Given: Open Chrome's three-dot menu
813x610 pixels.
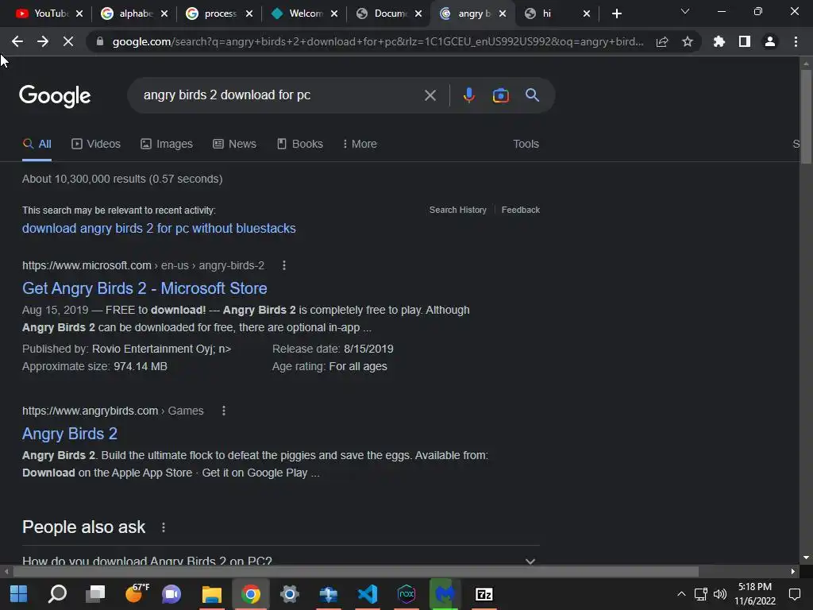Looking at the screenshot, I should tap(796, 41).
